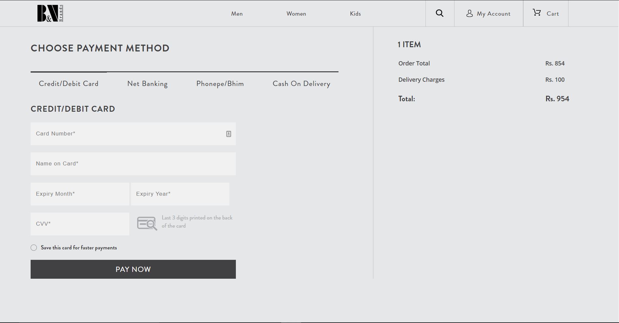Open the Kids menu
The image size is (619, 323).
355,14
